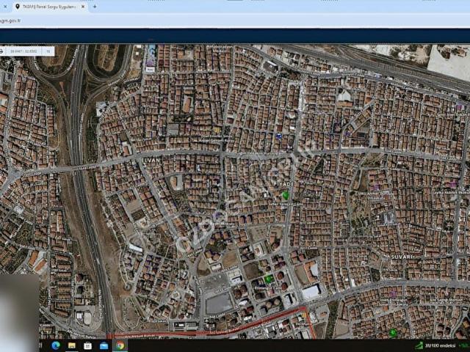Click the blue marker on upper map

coord(278,136)
